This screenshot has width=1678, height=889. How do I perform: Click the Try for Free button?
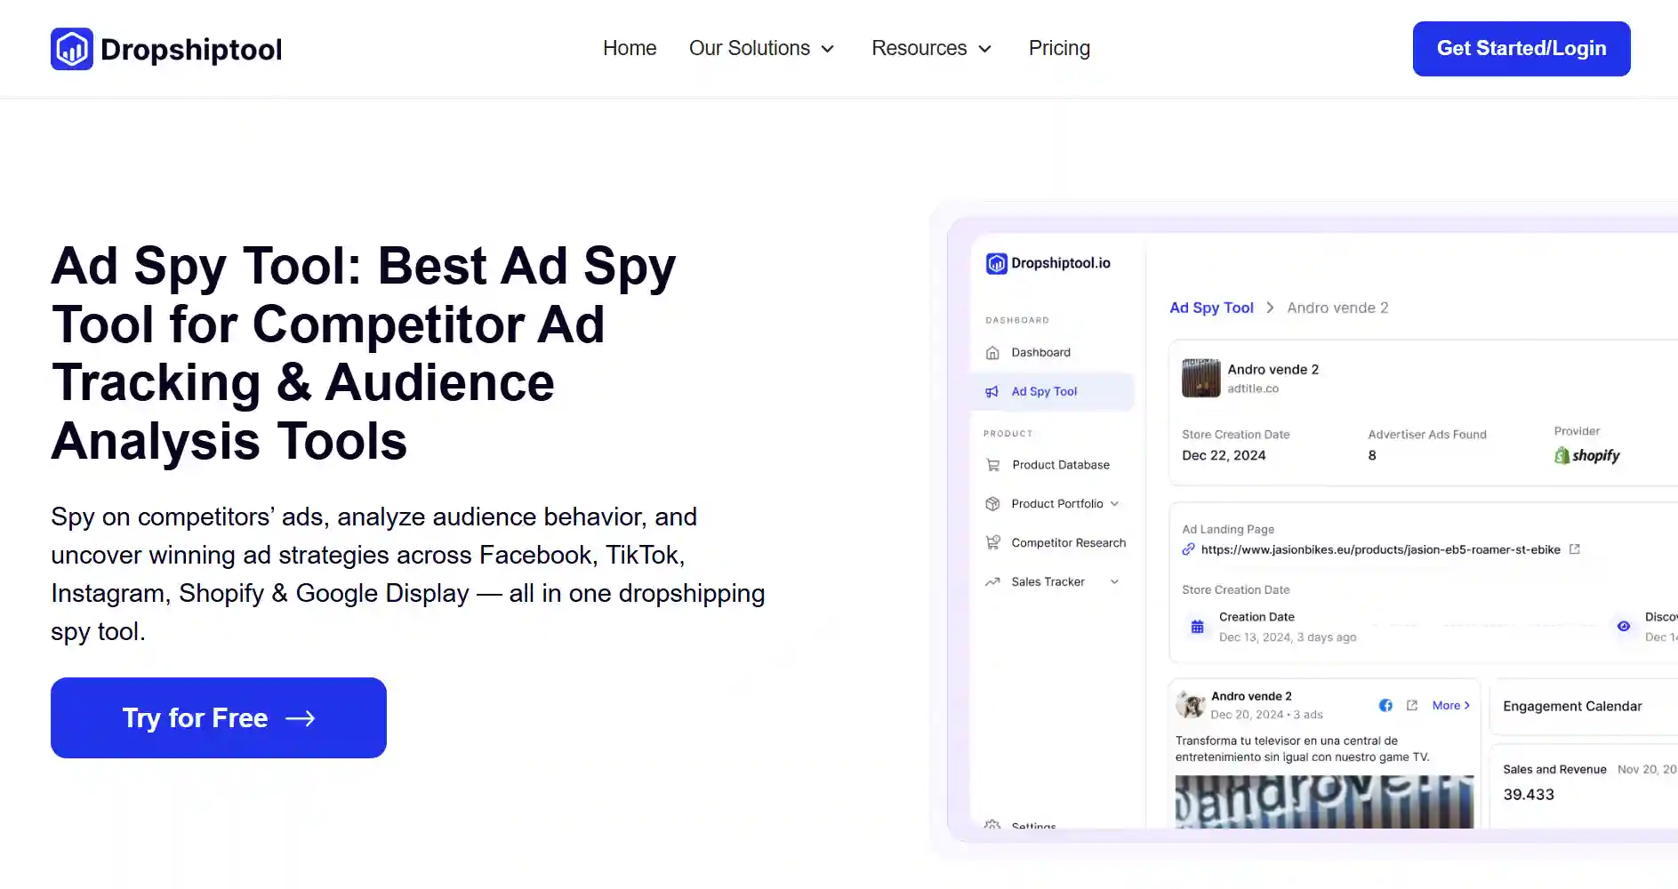coord(219,717)
